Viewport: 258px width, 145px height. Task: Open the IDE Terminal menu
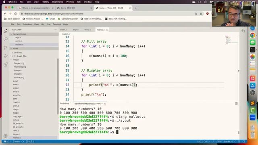coord(57,24)
